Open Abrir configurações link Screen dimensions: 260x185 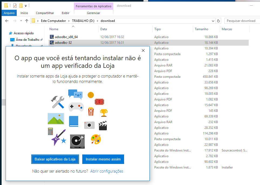[x=107, y=171]
